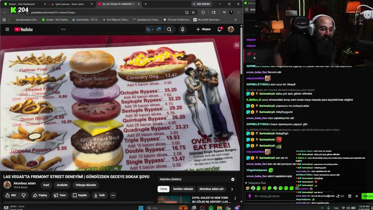Open the three-dot more actions button
The width and height of the screenshot is (373, 210).
pos(113,195)
